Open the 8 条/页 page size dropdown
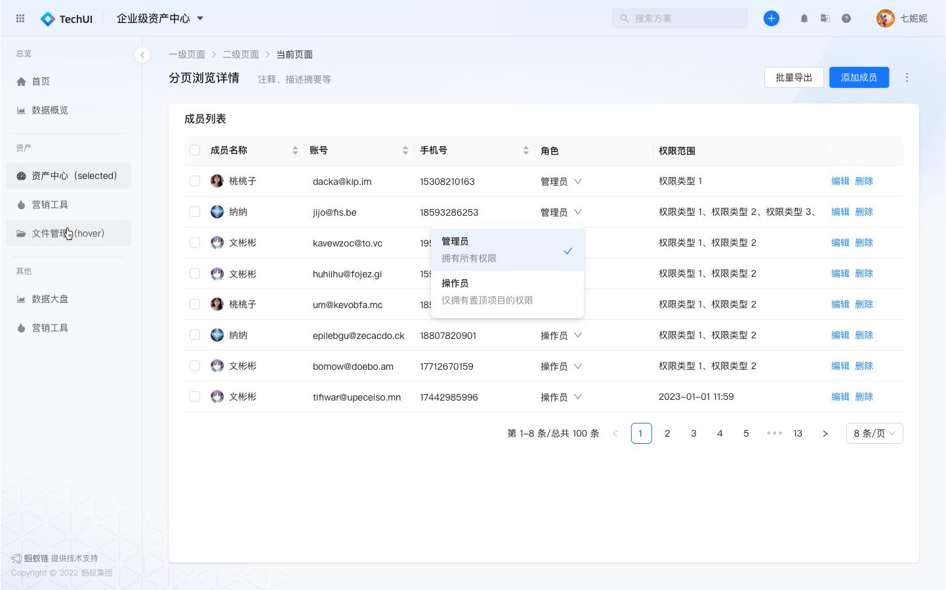946x590 pixels. click(x=874, y=433)
